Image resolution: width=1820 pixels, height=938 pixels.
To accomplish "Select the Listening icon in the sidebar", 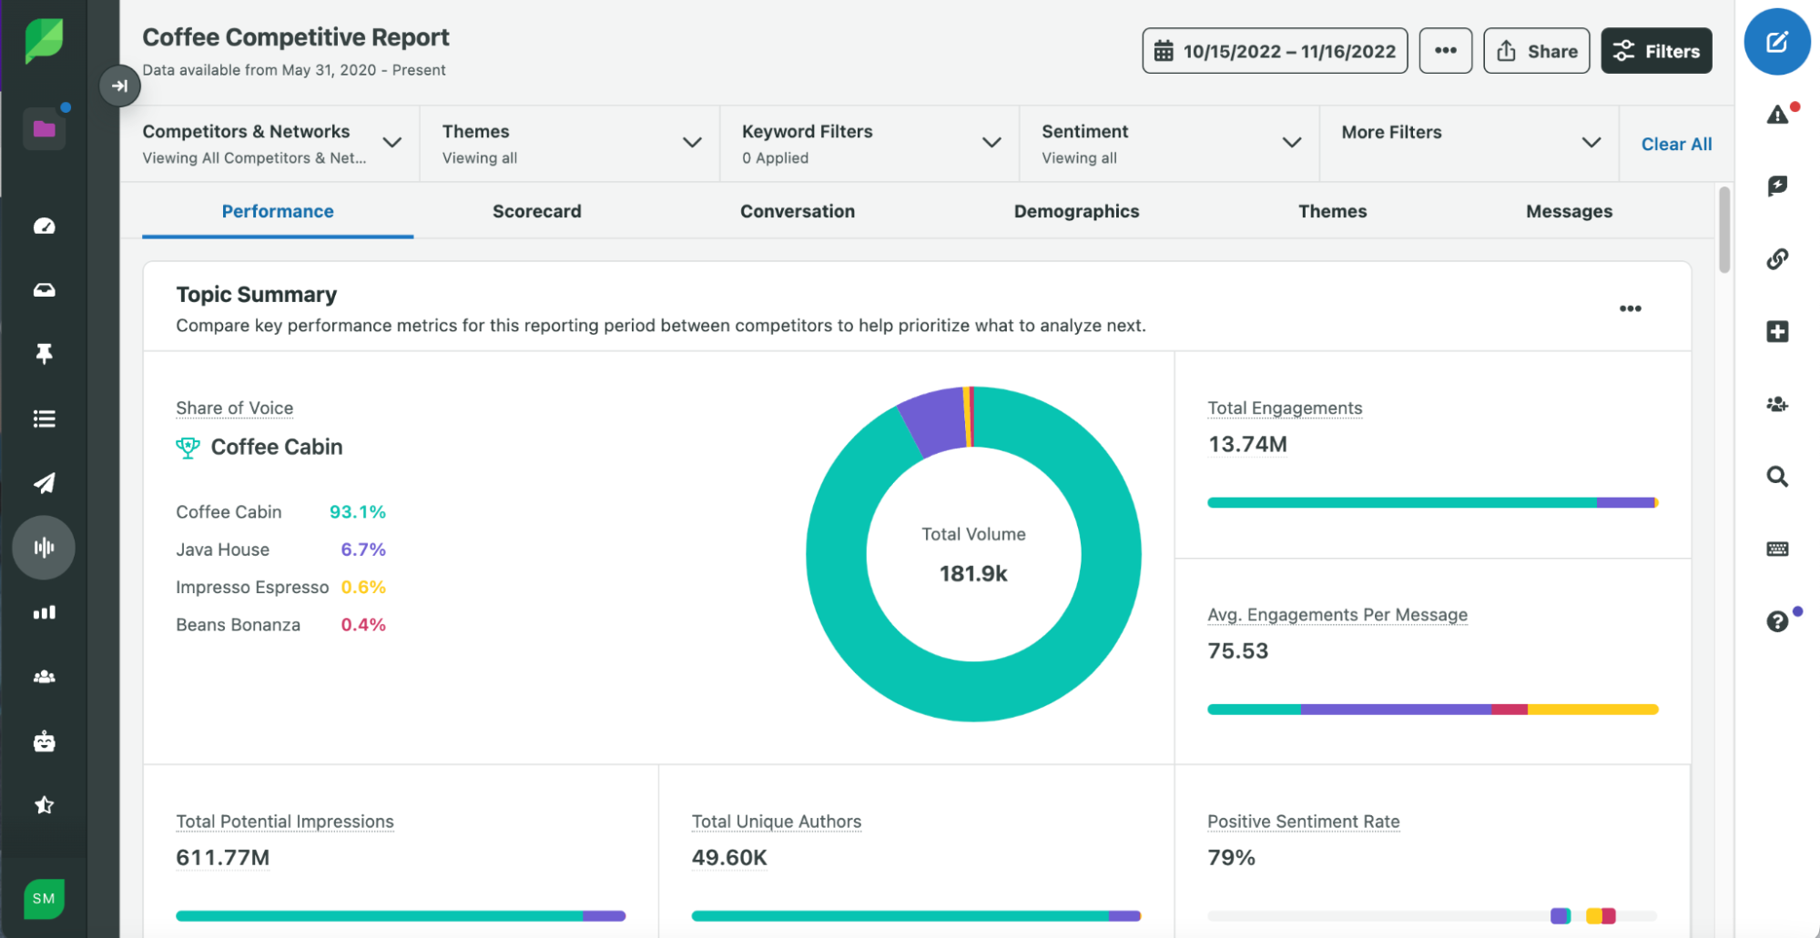I will [x=44, y=548].
